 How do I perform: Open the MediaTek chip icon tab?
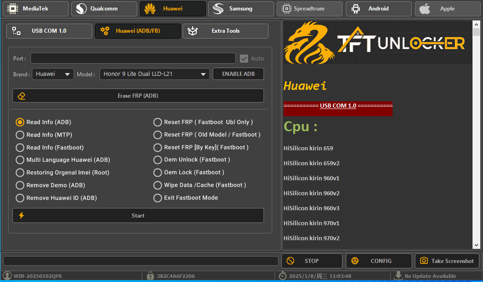pos(13,9)
